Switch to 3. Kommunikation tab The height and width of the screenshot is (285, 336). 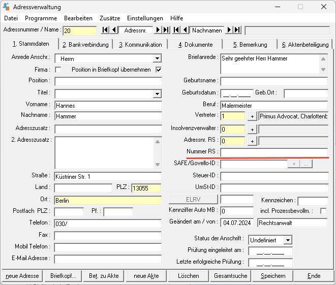tap(140, 45)
